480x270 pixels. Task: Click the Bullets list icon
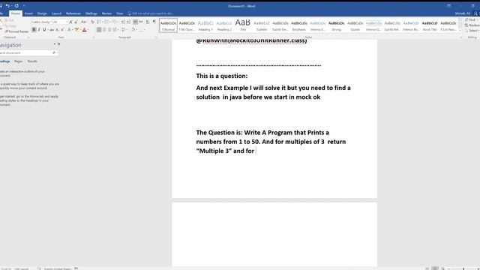pyautogui.click(x=98, y=22)
